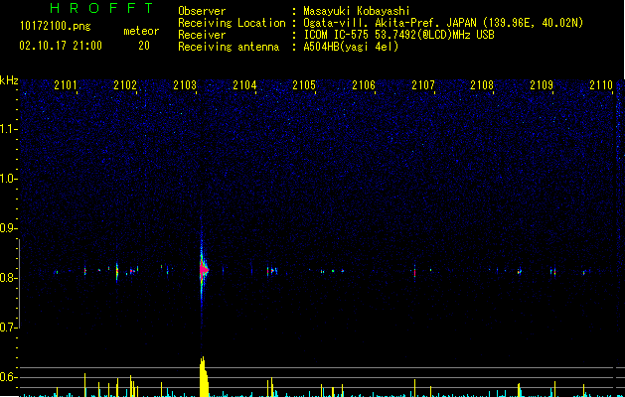
Task: Click the 2102 time marker
Action: [x=125, y=85]
